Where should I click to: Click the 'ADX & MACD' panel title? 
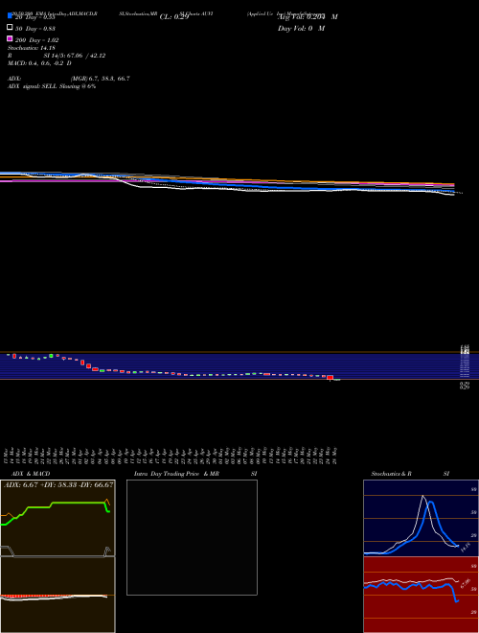(31, 474)
